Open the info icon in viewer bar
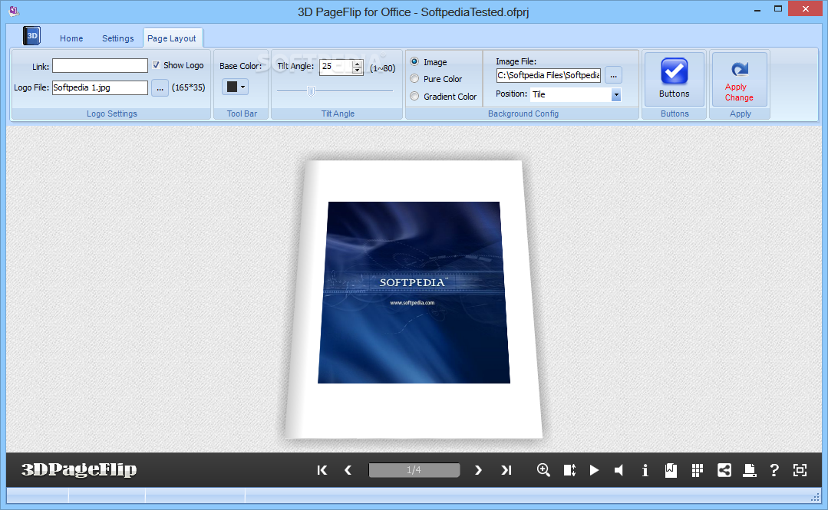Screen dimensions: 828x510 645,470
